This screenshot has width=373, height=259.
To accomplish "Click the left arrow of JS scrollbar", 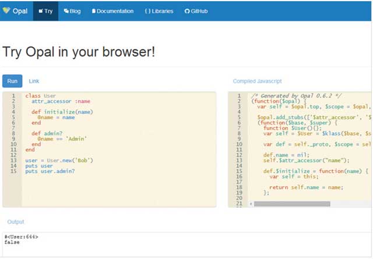I will click(x=251, y=204).
